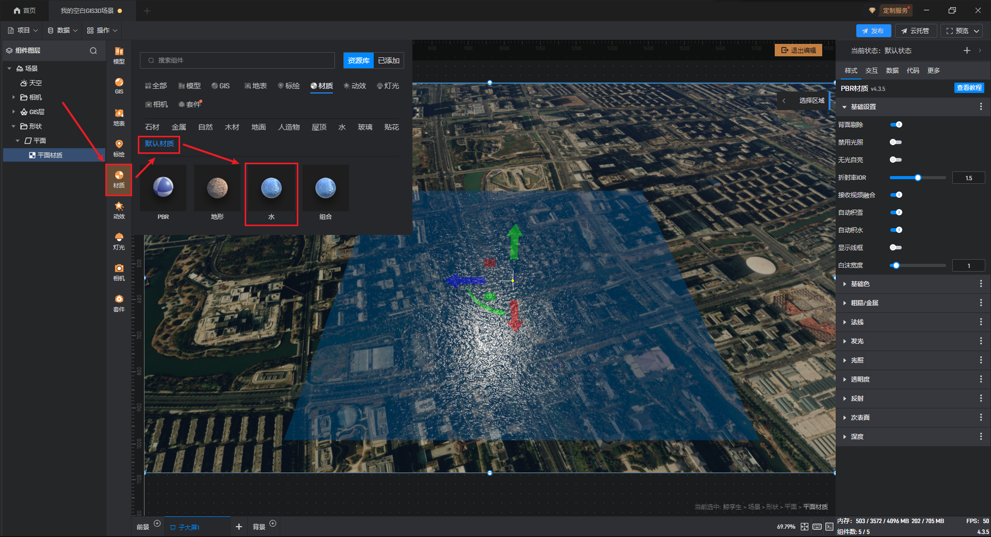This screenshot has width=991, height=537.
Task: Turn on the 显示线框 toggle
Action: 896,247
